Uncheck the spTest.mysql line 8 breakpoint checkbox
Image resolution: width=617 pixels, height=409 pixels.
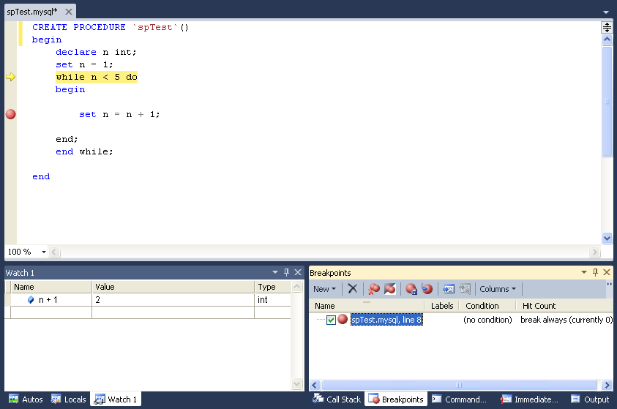pyautogui.click(x=331, y=320)
